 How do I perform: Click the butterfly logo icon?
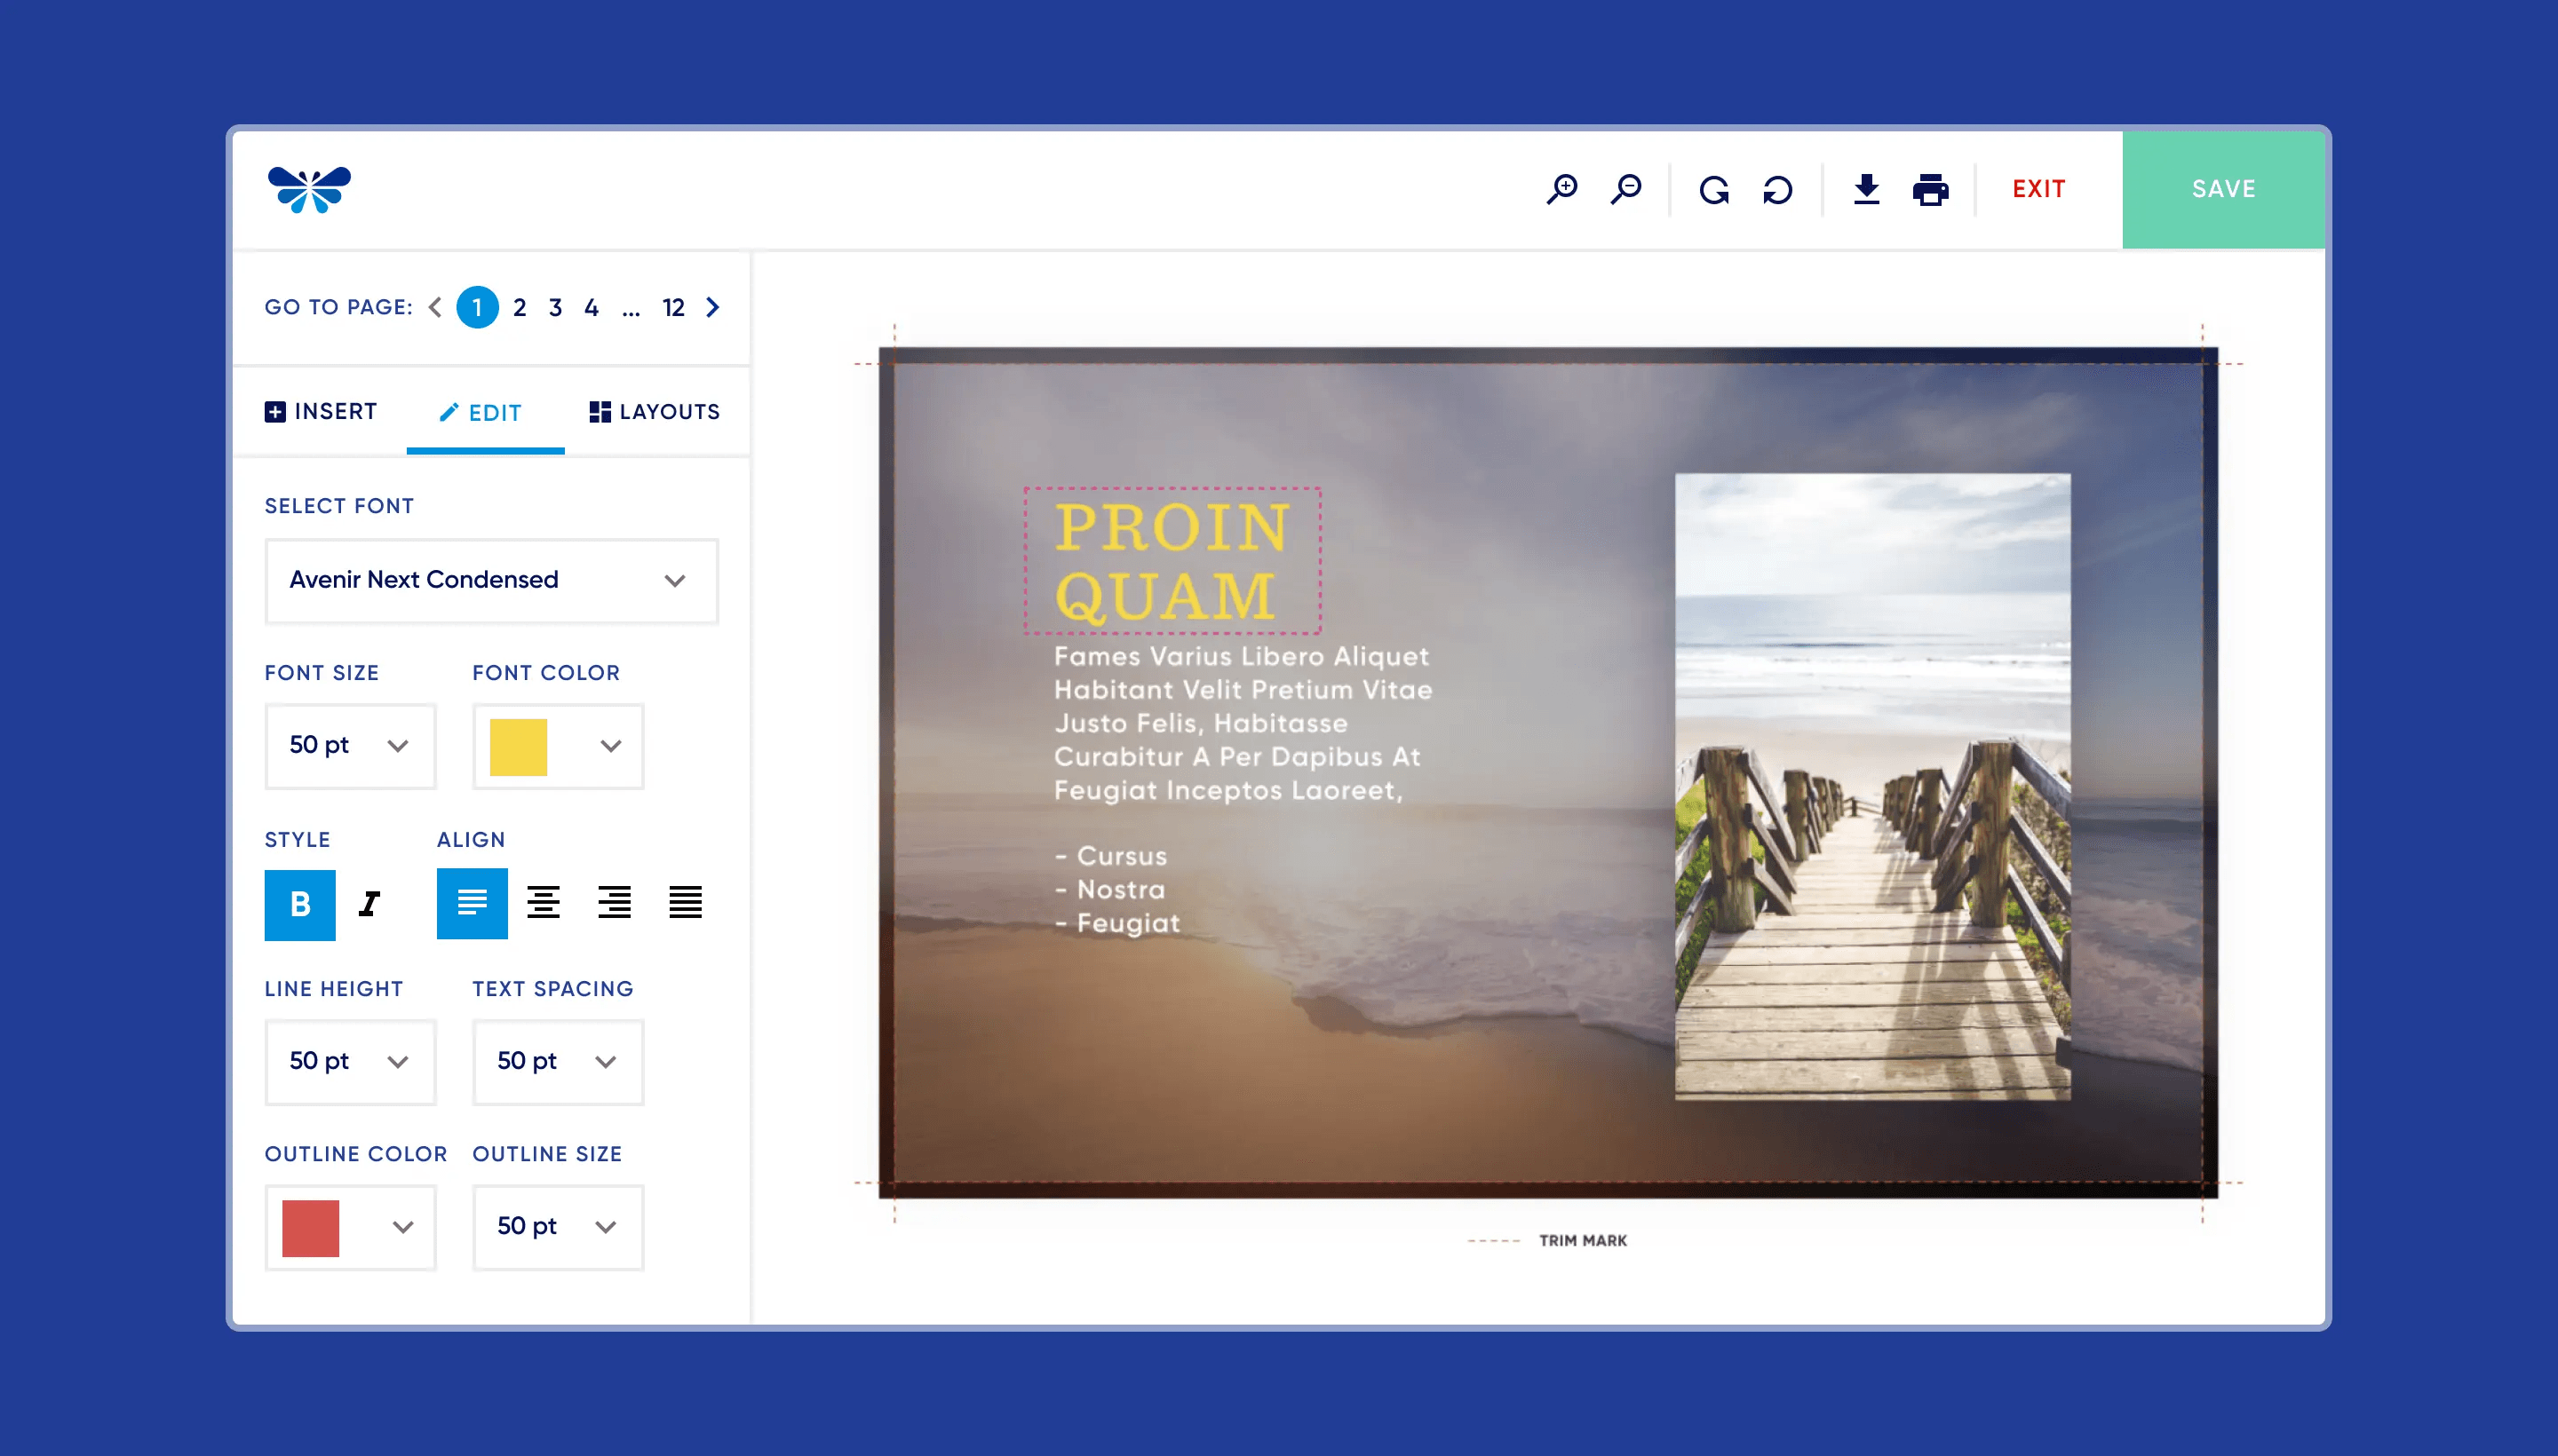pos(309,189)
